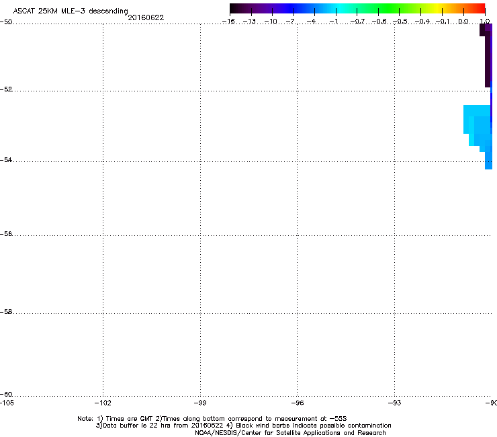Click the -54 latitude axis label

6,159
